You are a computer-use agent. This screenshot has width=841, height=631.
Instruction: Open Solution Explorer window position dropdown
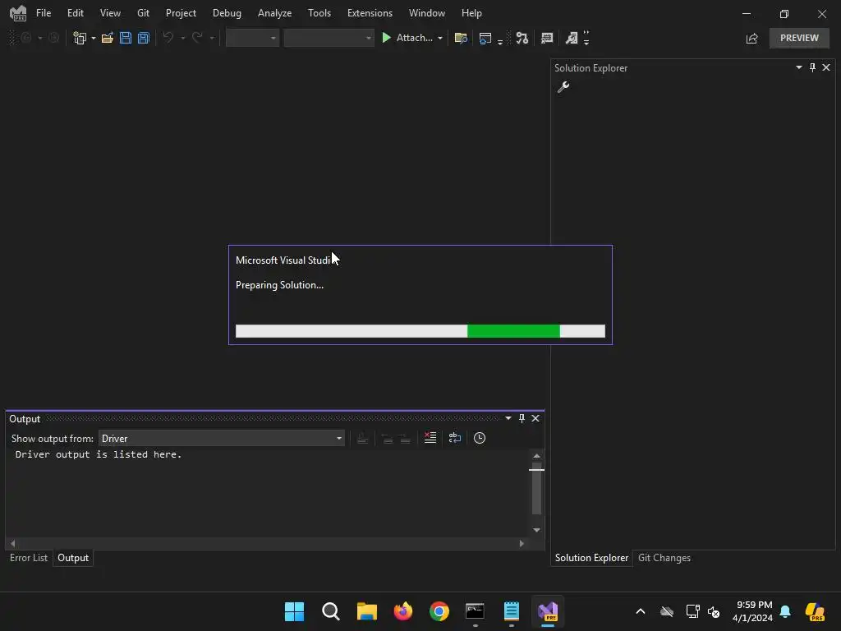pyautogui.click(x=798, y=67)
